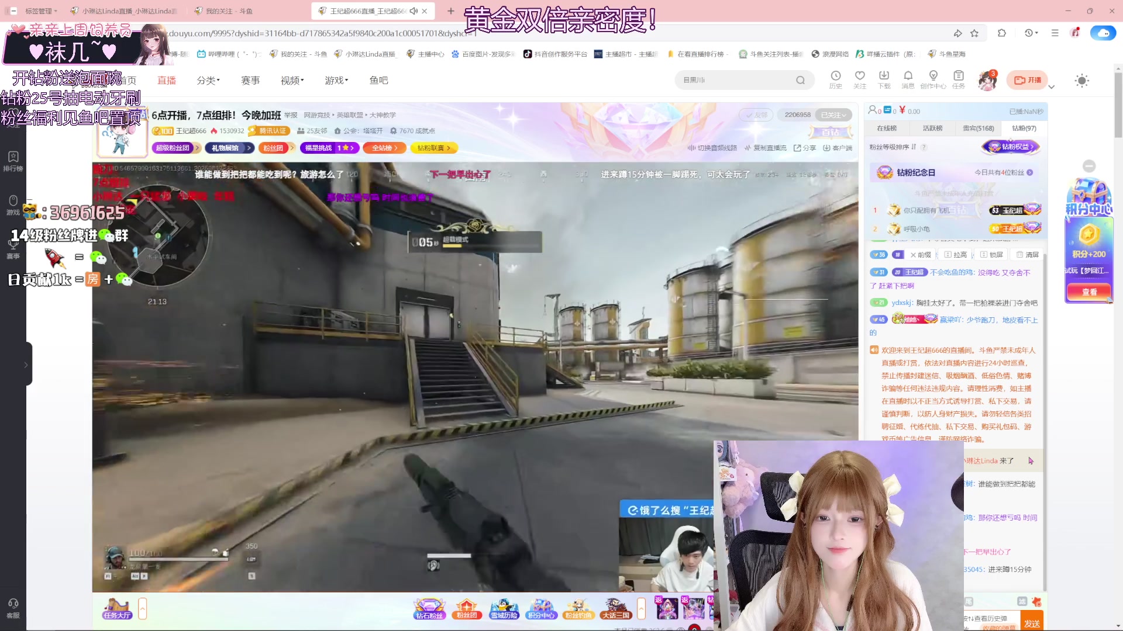Click the 钻粉权益 button
Viewport: 1123px width, 631px height.
coord(1011,147)
